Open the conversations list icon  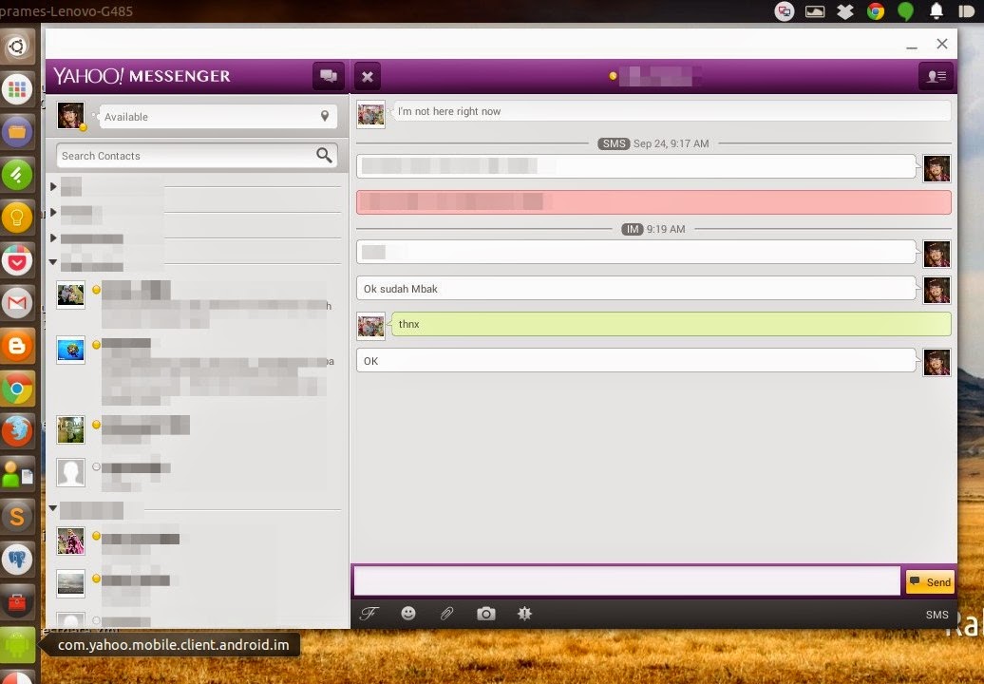329,77
